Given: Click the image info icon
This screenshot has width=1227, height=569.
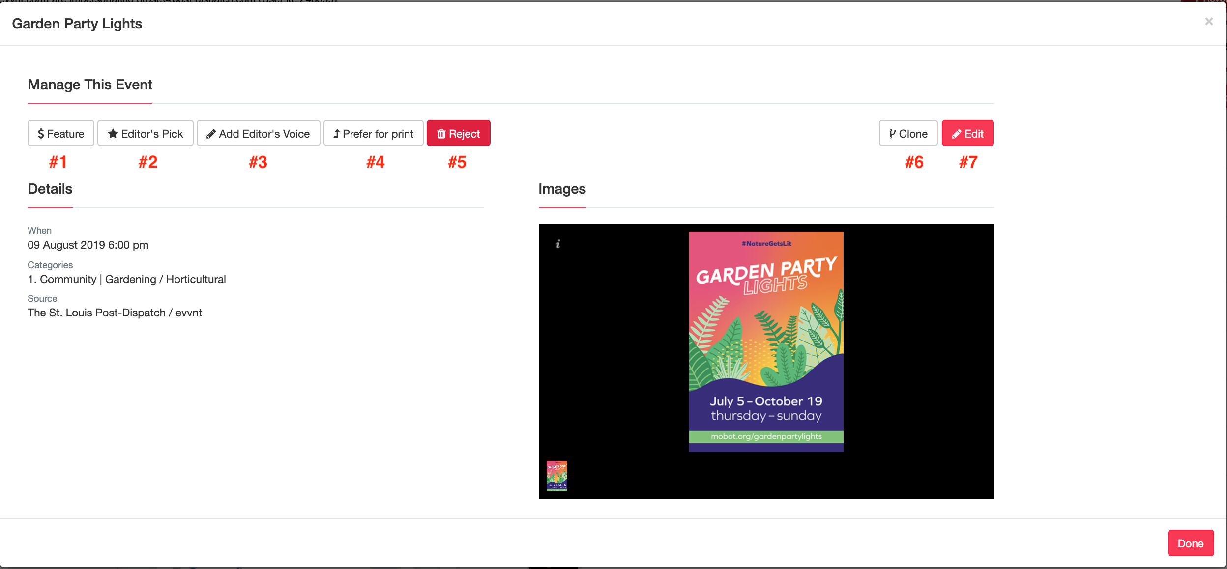Looking at the screenshot, I should 558,244.
